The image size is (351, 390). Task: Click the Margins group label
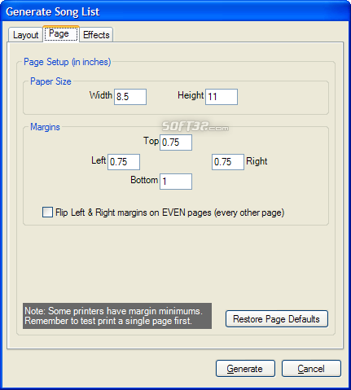(45, 127)
